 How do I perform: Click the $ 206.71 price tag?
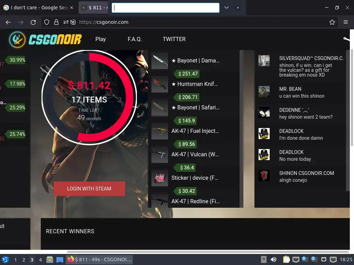pyautogui.click(x=187, y=97)
